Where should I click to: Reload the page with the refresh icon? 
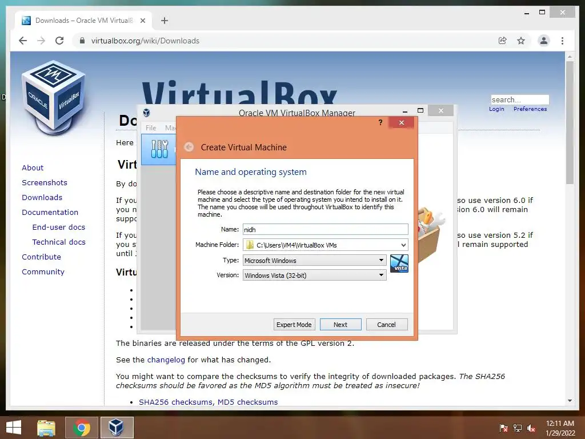(x=59, y=41)
